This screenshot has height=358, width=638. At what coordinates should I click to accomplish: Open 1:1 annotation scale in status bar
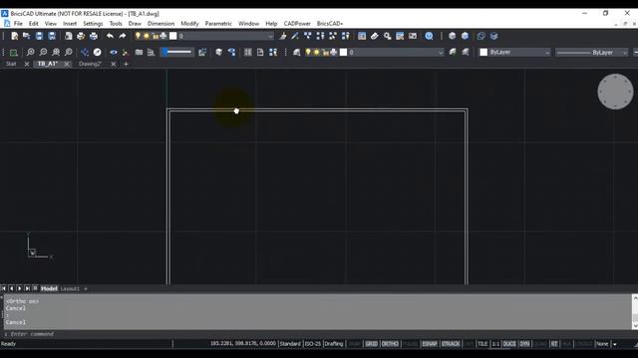coord(495,344)
